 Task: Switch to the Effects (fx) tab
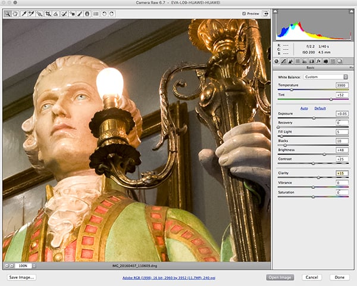318,61
